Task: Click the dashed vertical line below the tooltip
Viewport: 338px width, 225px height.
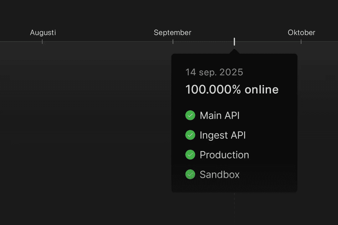Action: [x=234, y=208]
